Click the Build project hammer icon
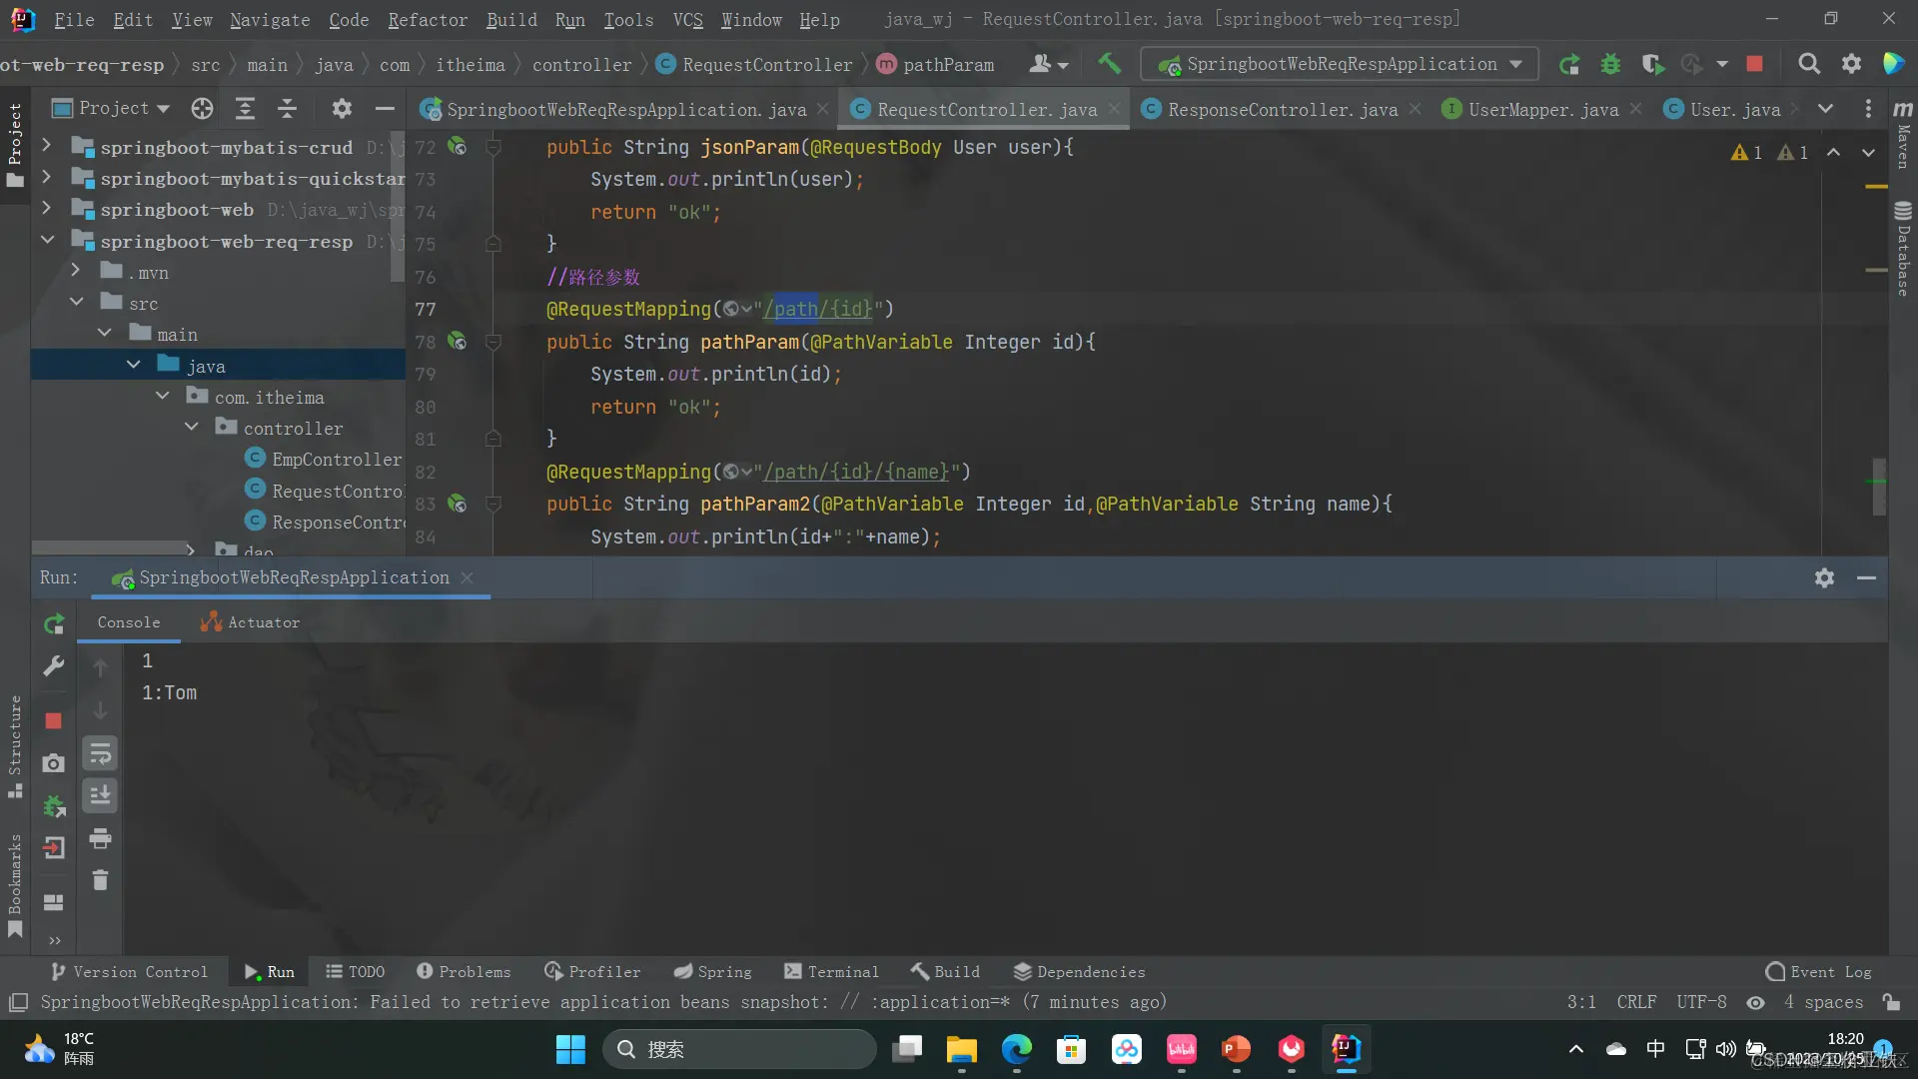1918x1079 pixels. coord(1109,64)
